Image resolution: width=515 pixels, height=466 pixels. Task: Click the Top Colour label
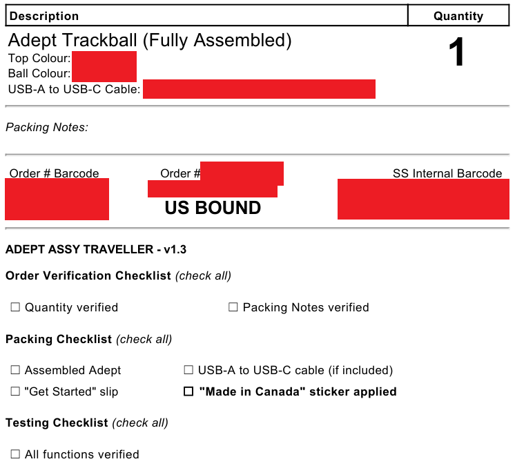click(x=39, y=59)
